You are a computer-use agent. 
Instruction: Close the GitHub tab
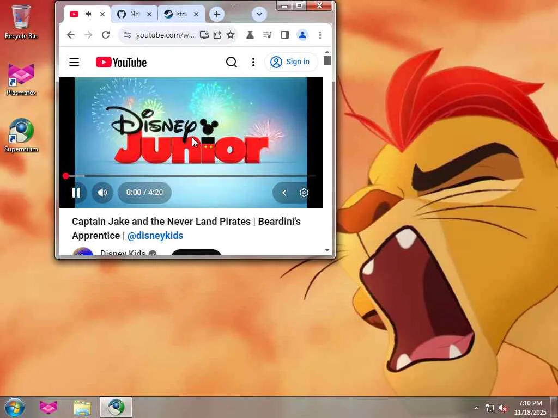coord(149,14)
